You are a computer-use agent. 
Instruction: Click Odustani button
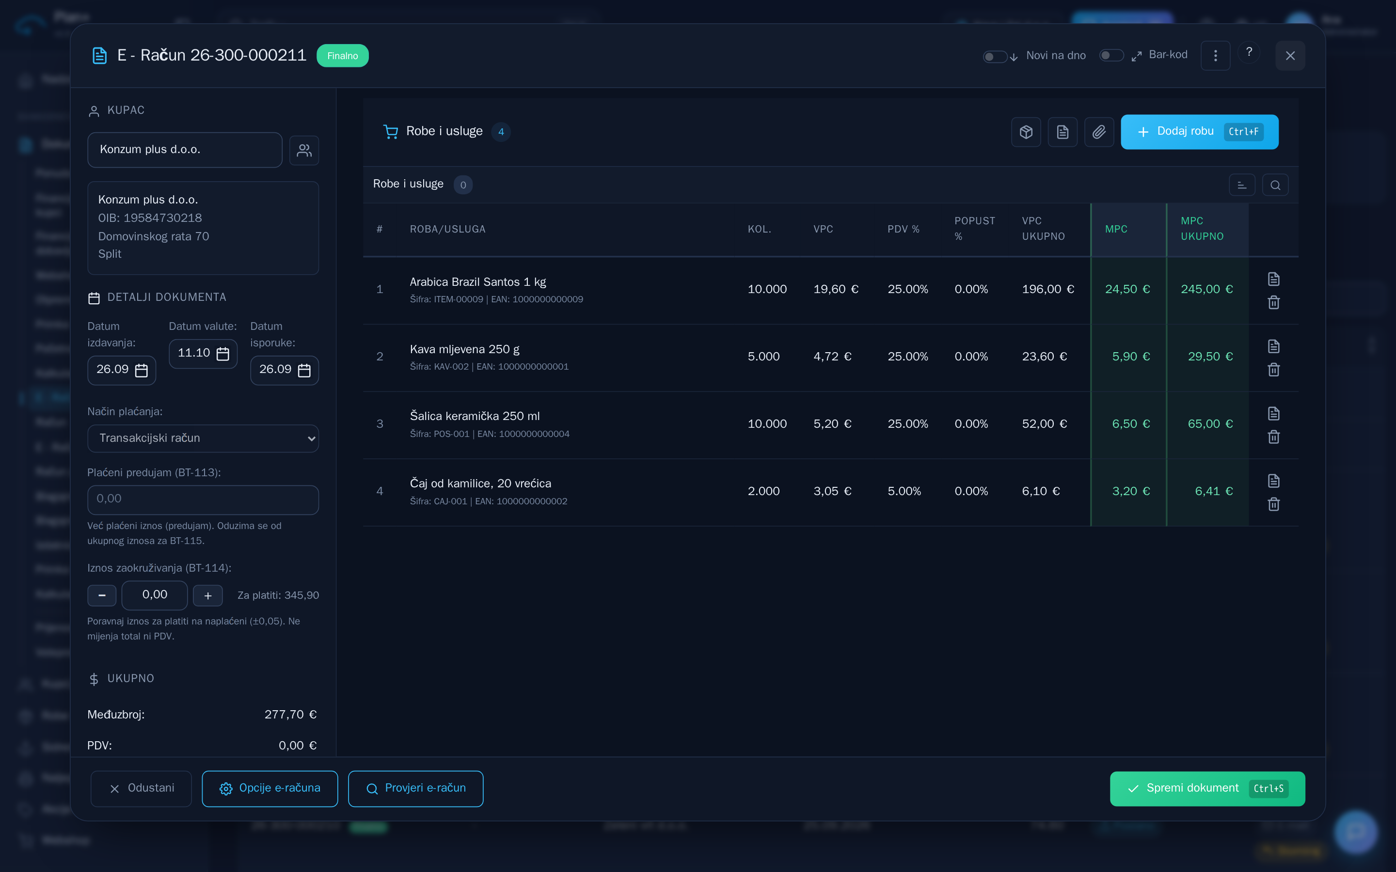[142, 788]
